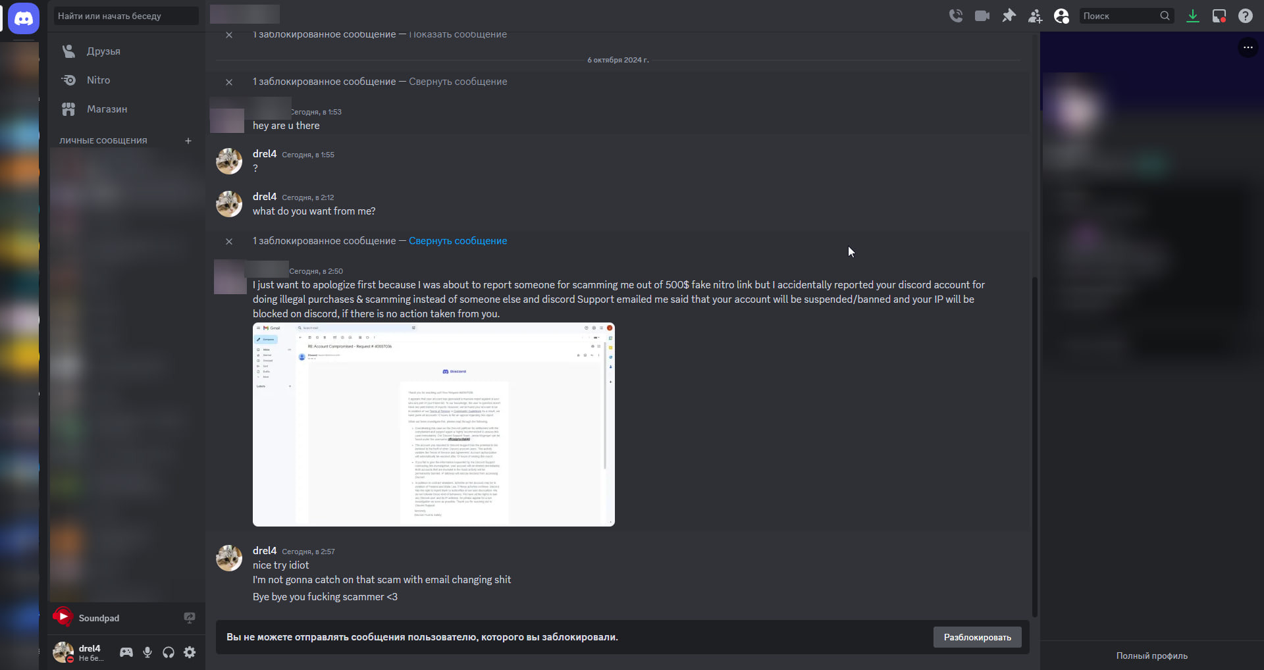The height and width of the screenshot is (670, 1264).
Task: Click the 'Сегодня, в 2:50' timestamp
Action: tap(316, 271)
